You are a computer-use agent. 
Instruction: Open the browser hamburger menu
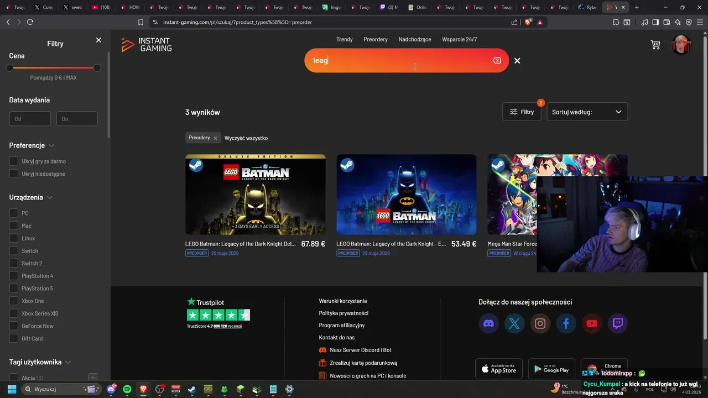[x=700, y=22]
